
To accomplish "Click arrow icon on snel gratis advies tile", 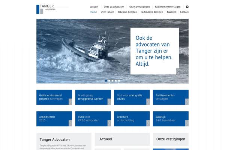I will pyautogui.click(x=148, y=102).
